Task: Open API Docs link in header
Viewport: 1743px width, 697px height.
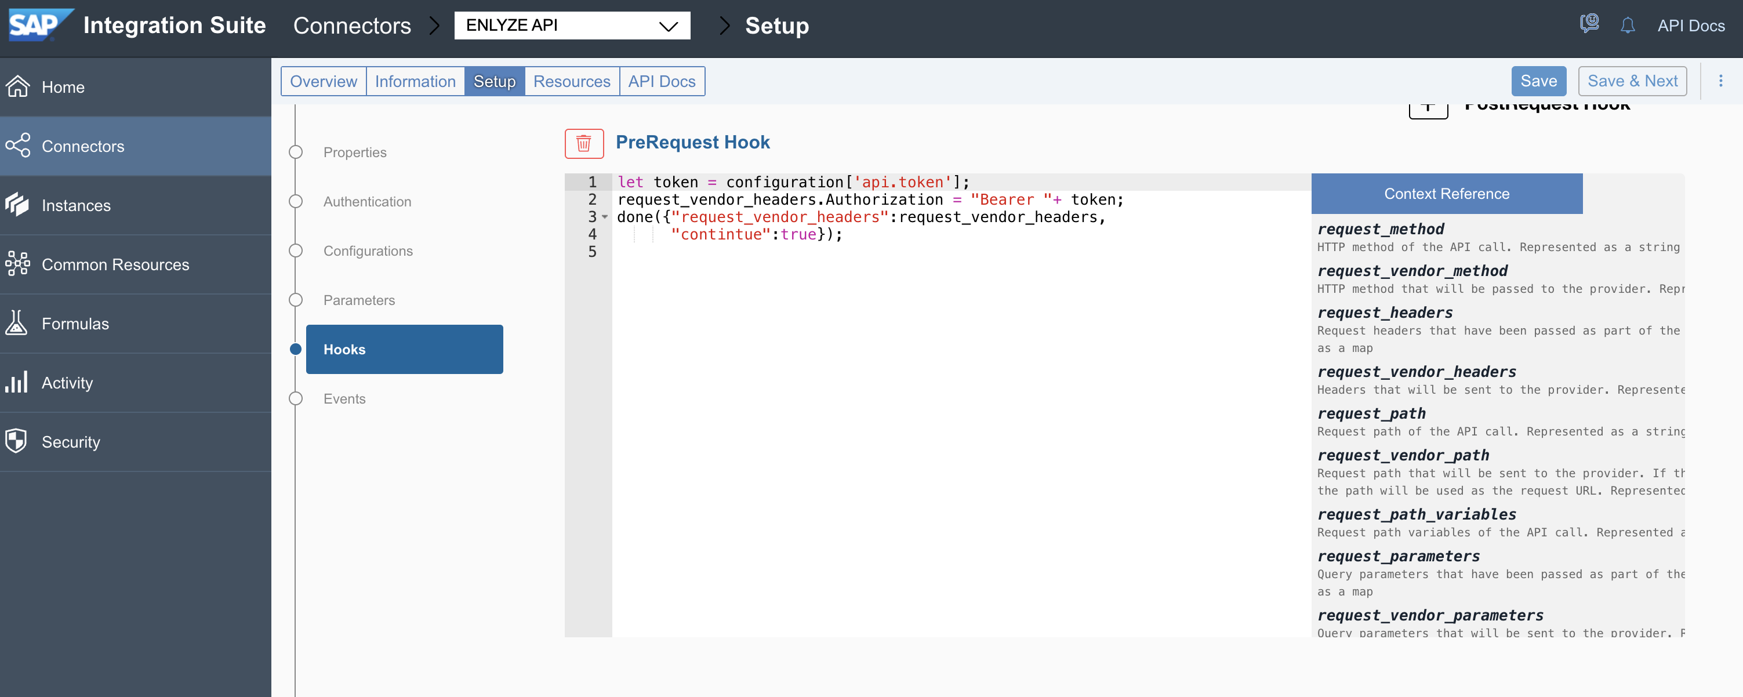Action: point(1691,26)
